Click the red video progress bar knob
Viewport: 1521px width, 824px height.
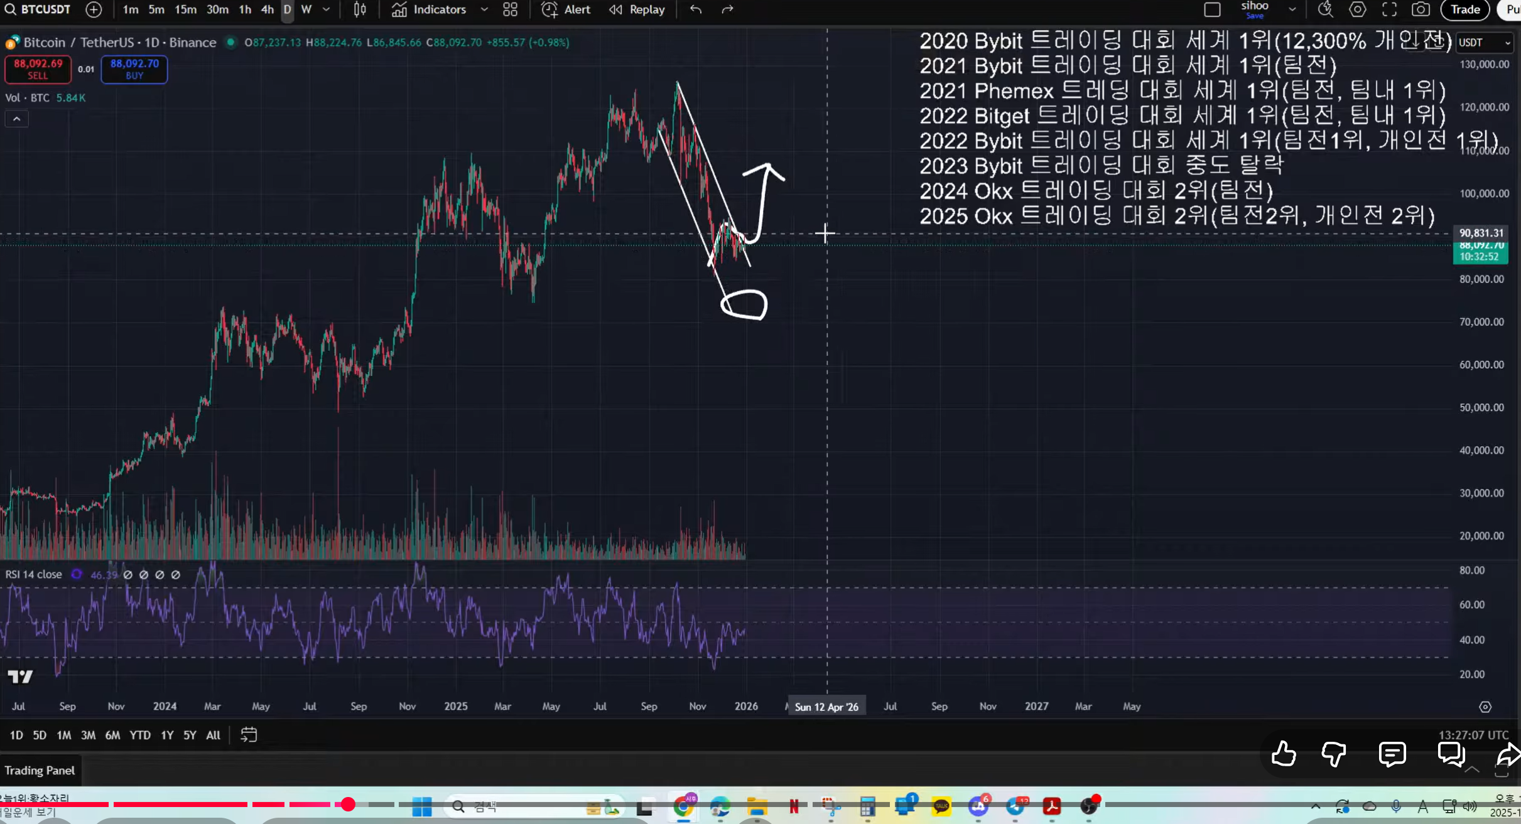click(x=348, y=805)
